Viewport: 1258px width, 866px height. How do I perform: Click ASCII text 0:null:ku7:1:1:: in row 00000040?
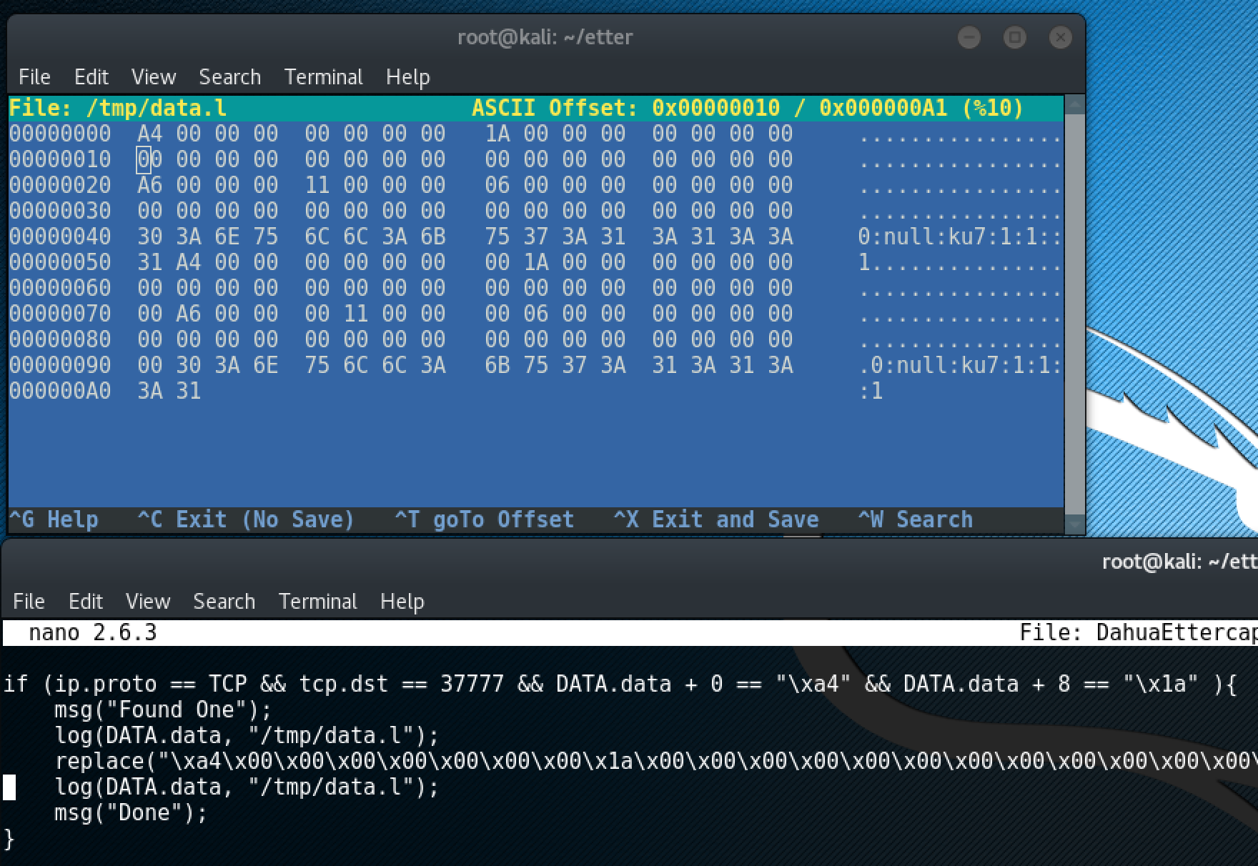[x=960, y=237]
